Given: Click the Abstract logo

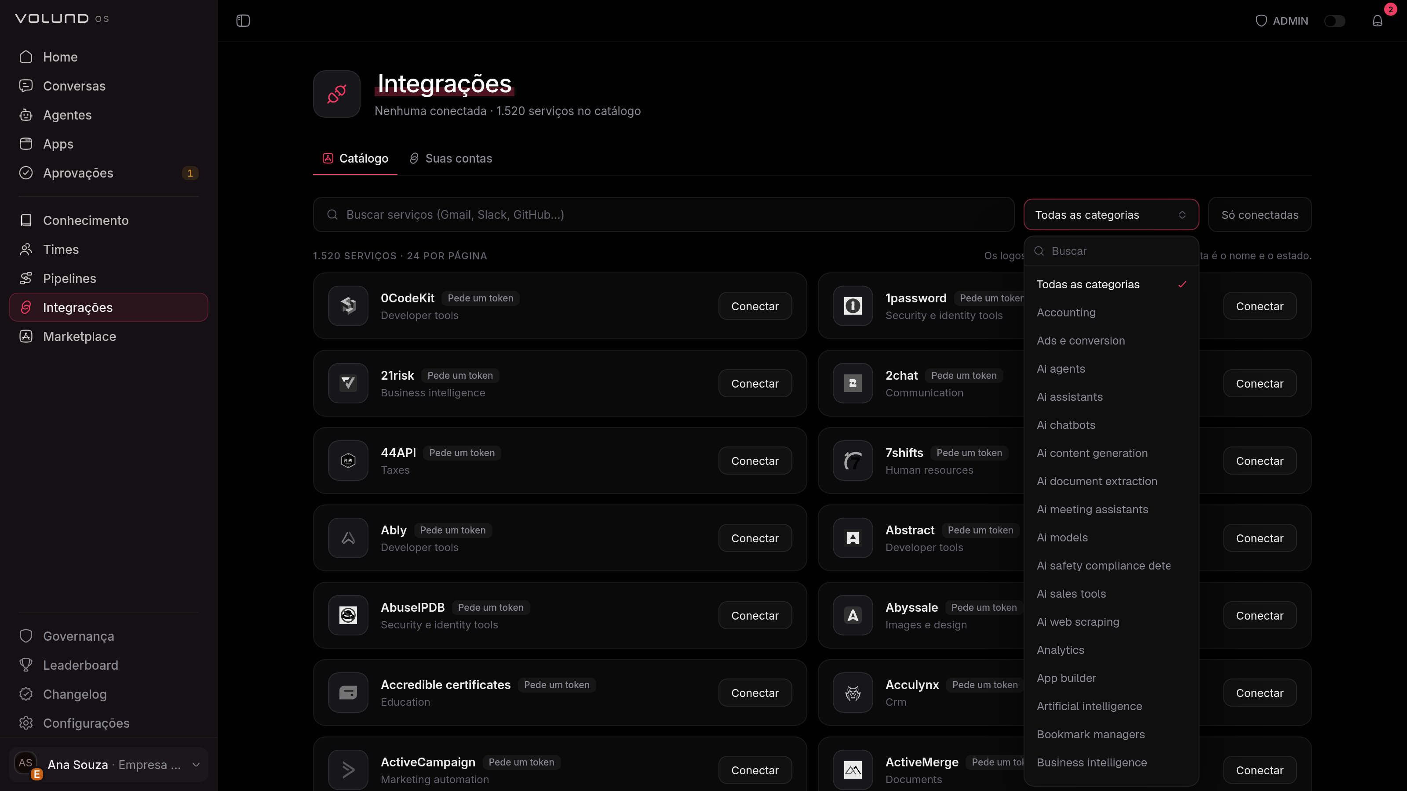Looking at the screenshot, I should pyautogui.click(x=853, y=538).
